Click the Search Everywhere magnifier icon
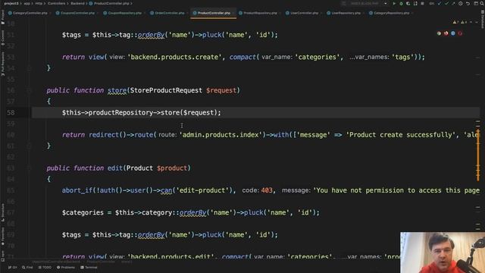 pyautogui.click(x=482, y=3)
